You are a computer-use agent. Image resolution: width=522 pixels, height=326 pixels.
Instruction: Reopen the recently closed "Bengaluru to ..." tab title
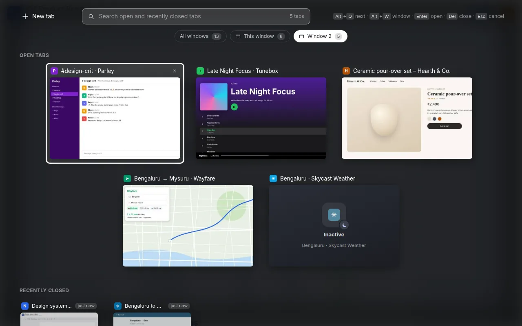pyautogui.click(x=143, y=306)
